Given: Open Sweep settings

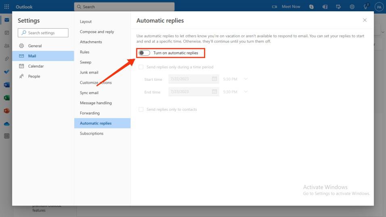Looking at the screenshot, I should 103,62.
